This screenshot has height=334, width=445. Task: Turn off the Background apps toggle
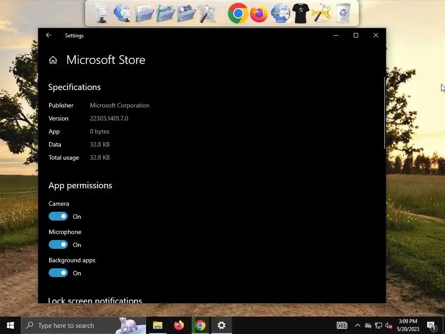point(58,273)
